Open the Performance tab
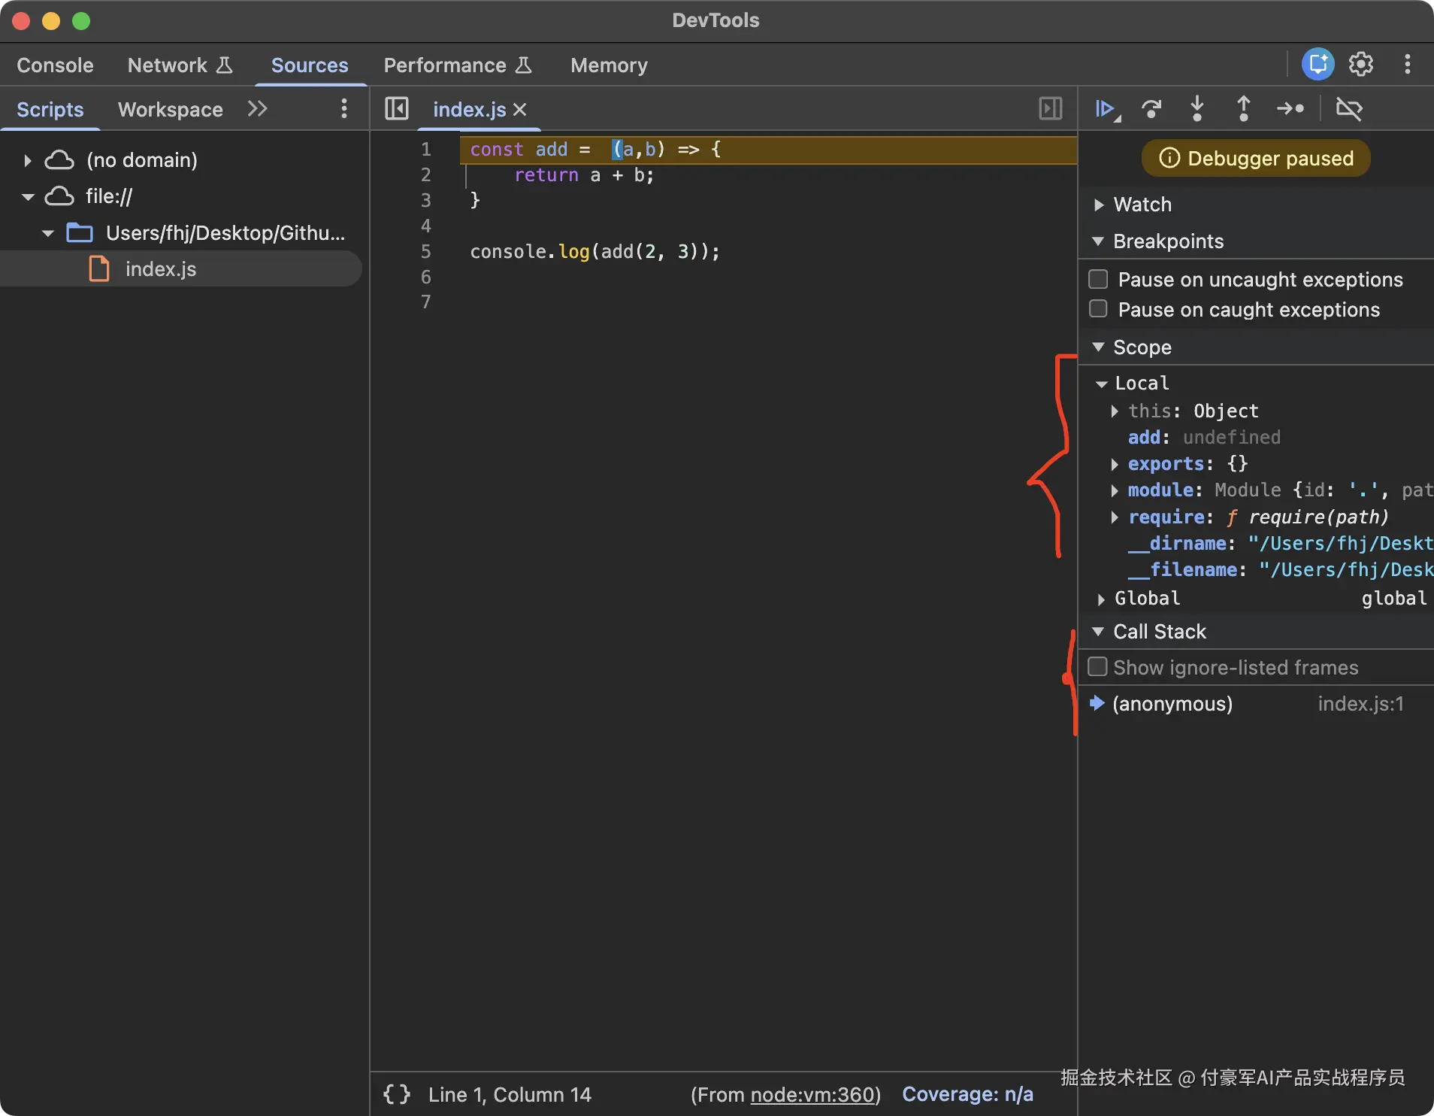The width and height of the screenshot is (1434, 1116). coord(458,65)
